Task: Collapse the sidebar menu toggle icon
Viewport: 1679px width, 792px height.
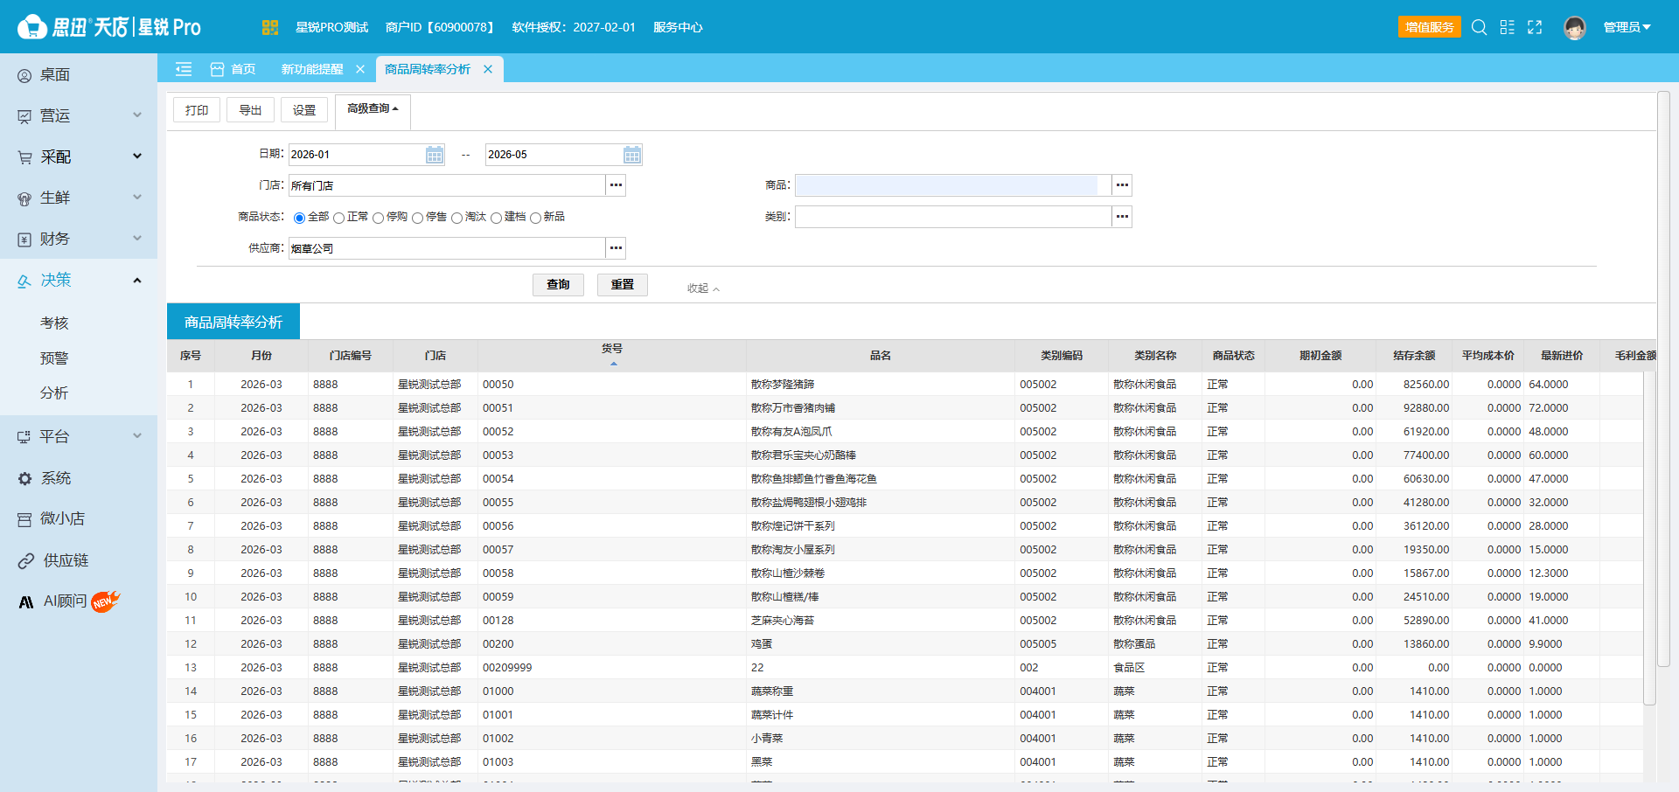Action: pyautogui.click(x=184, y=69)
